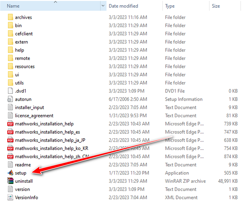Select the installer_input text document
This screenshot has width=243, height=207.
(30, 108)
